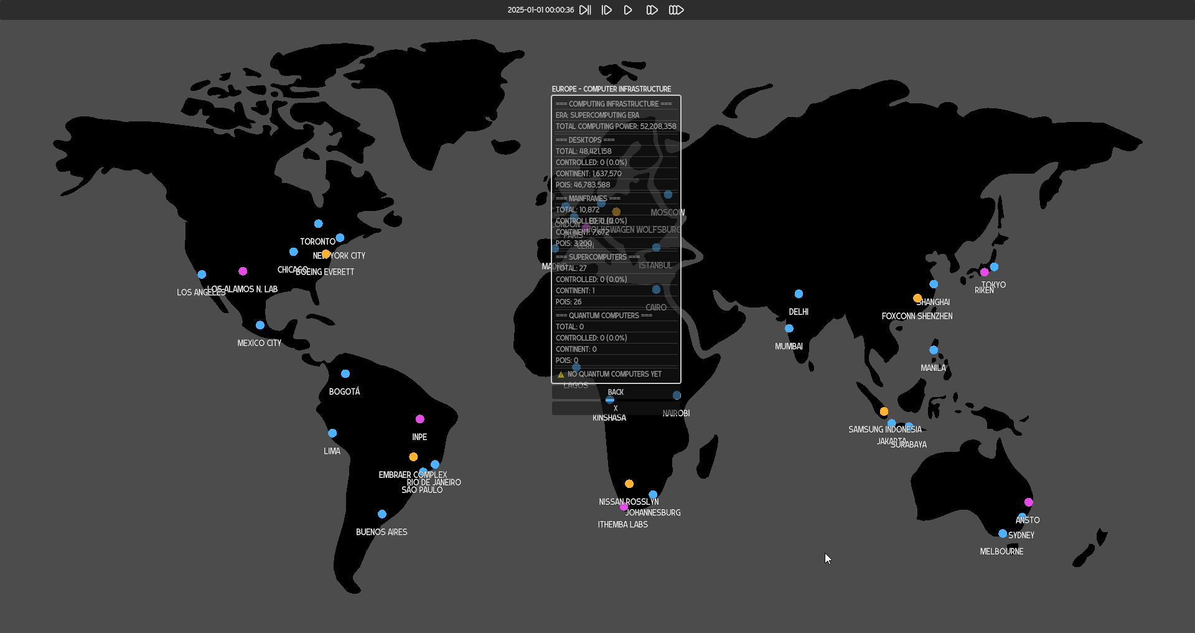Click the yellow warning icon for quantum computers

coord(561,375)
